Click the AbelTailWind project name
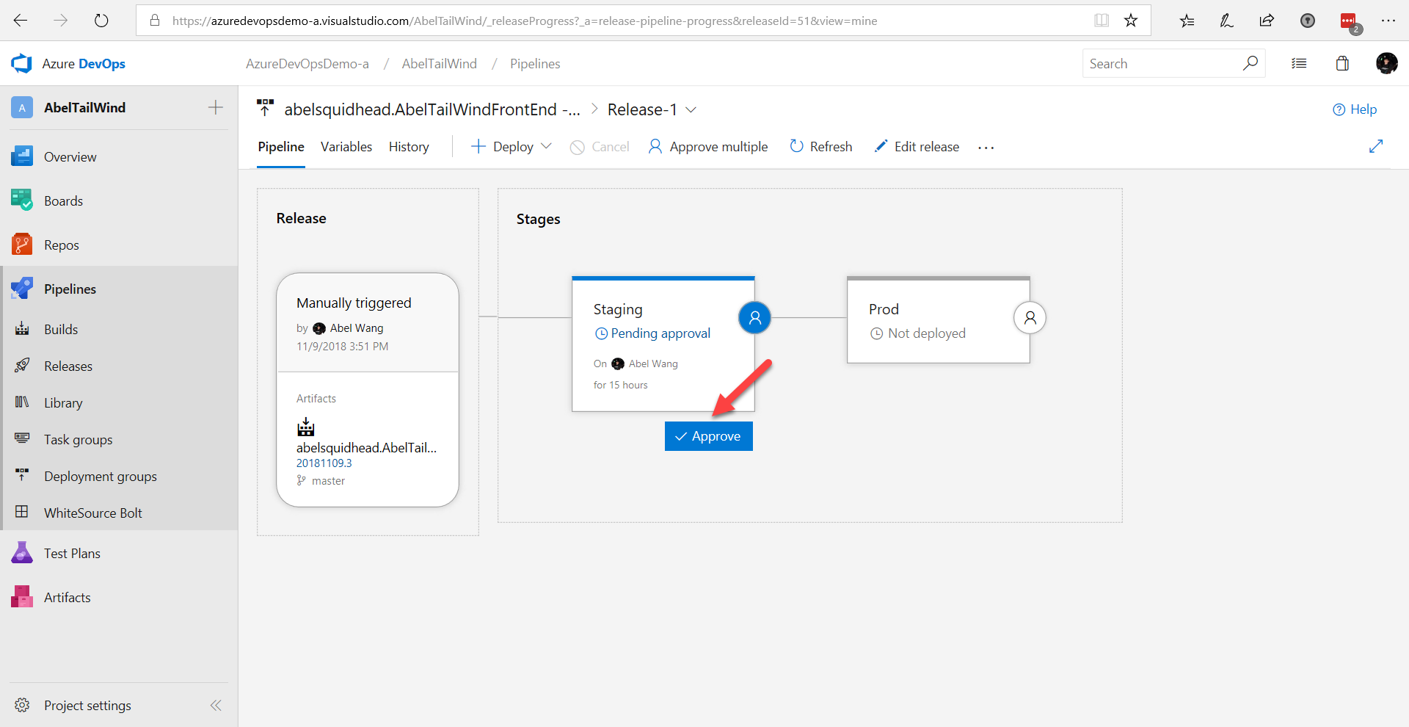The height and width of the screenshot is (727, 1409). (85, 107)
